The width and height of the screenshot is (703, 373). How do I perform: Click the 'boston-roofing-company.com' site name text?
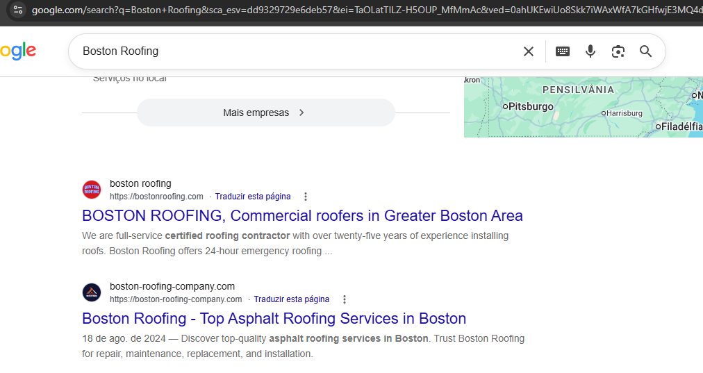pos(172,286)
